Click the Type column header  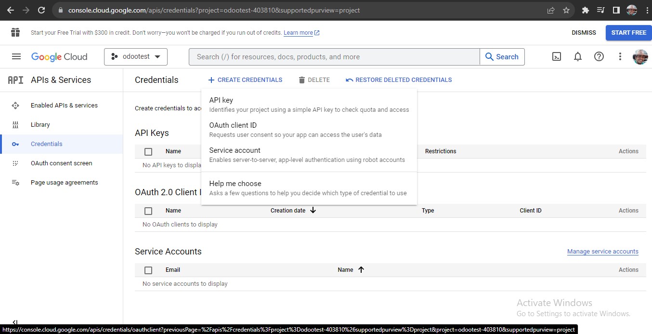click(428, 211)
